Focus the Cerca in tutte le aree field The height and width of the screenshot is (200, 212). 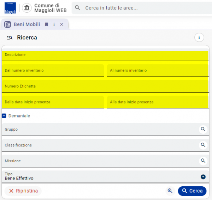(142, 8)
